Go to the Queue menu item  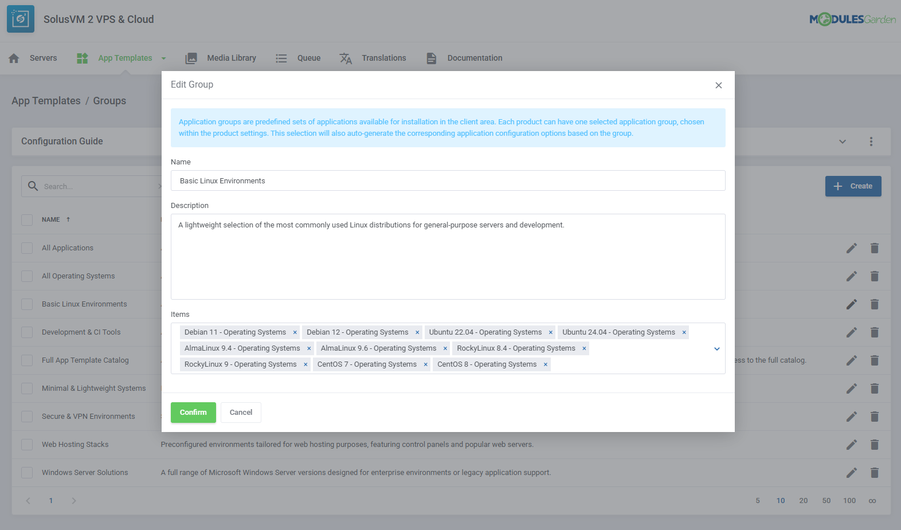pyautogui.click(x=308, y=58)
